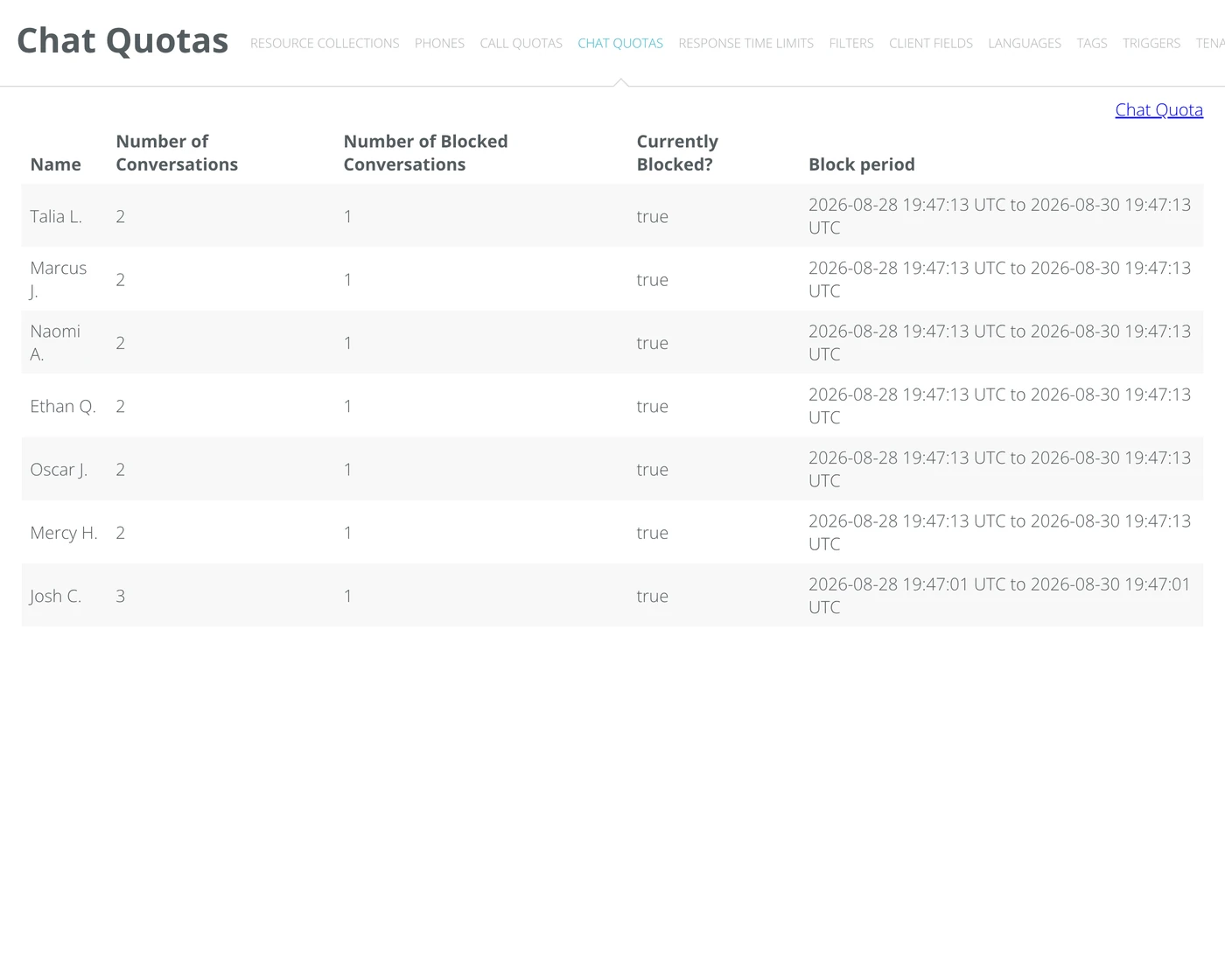Click the Chat Quota link

click(1158, 110)
